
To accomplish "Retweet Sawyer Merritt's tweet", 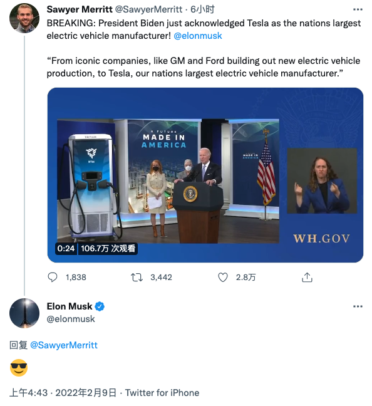I will pyautogui.click(x=137, y=278).
